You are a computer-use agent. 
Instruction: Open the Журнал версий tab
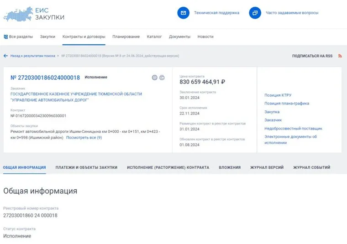[267, 167]
